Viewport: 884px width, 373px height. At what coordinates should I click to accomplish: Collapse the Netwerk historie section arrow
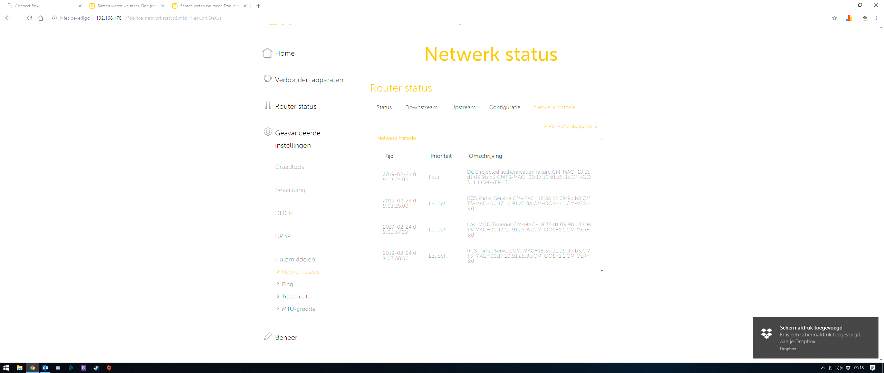602,139
